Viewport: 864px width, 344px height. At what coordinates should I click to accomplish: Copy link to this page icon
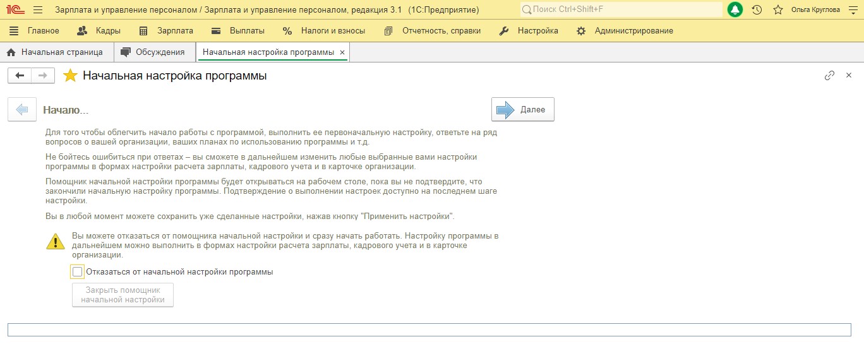(829, 76)
